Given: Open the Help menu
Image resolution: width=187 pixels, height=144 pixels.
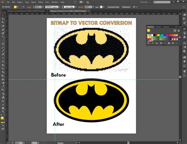Looking at the screenshot, I should (x=62, y=2).
